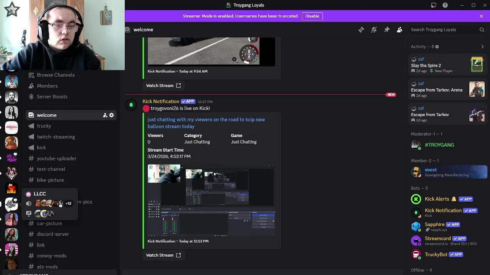This screenshot has height=275, width=490.
Task: Open the text-channel channel
Action: 71,169
